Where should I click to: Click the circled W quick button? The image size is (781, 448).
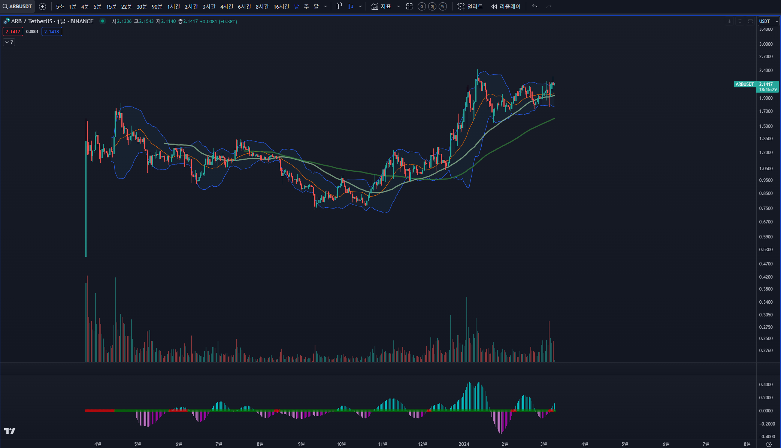443,6
